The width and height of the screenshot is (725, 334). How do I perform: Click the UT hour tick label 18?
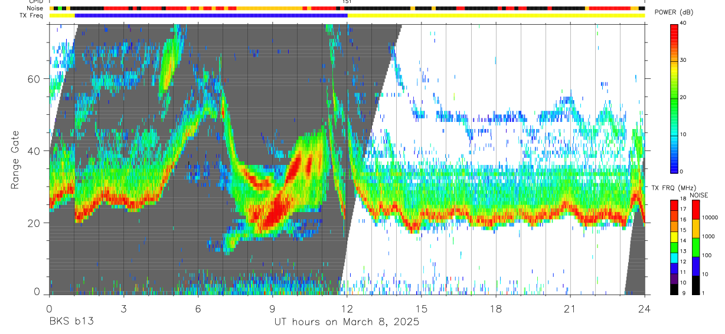(496, 309)
